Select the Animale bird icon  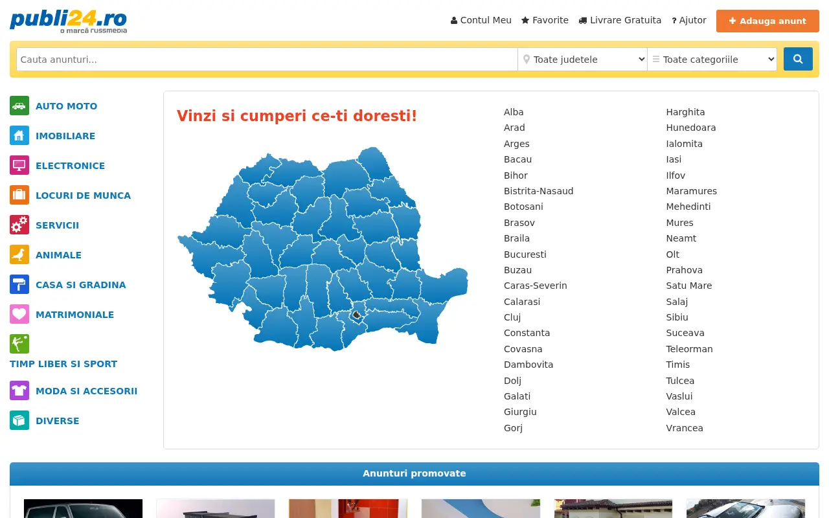(x=19, y=254)
